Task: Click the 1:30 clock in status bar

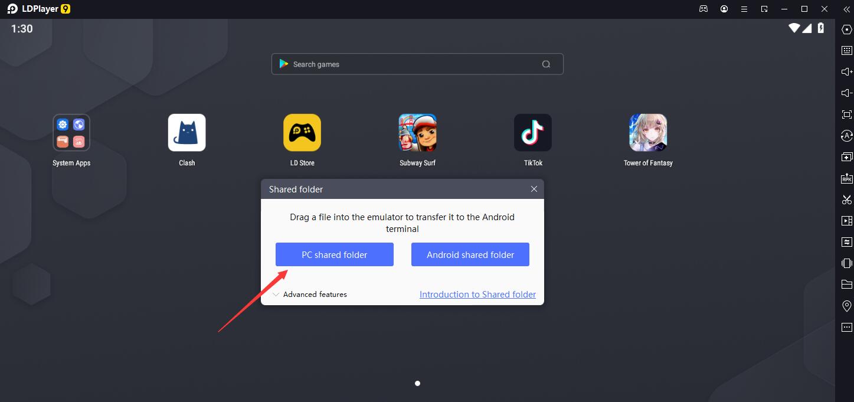Action: point(22,28)
